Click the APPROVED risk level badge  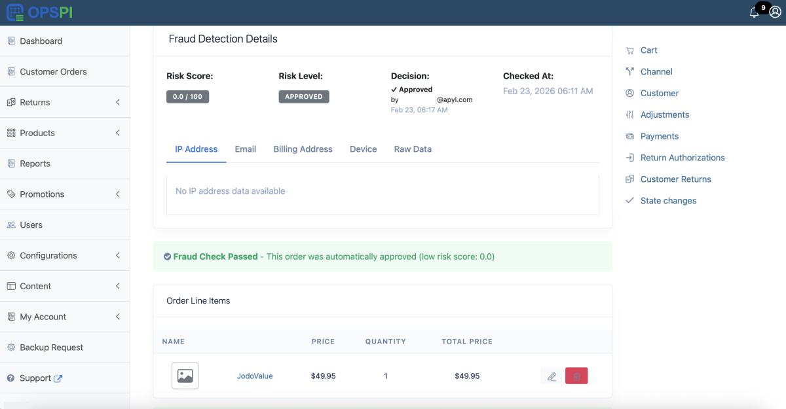(x=304, y=96)
